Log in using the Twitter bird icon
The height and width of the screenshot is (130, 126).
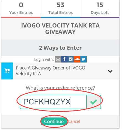(x=83, y=59)
